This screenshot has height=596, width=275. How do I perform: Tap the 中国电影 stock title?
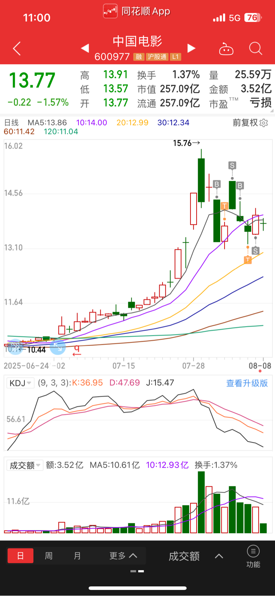pos(137,41)
